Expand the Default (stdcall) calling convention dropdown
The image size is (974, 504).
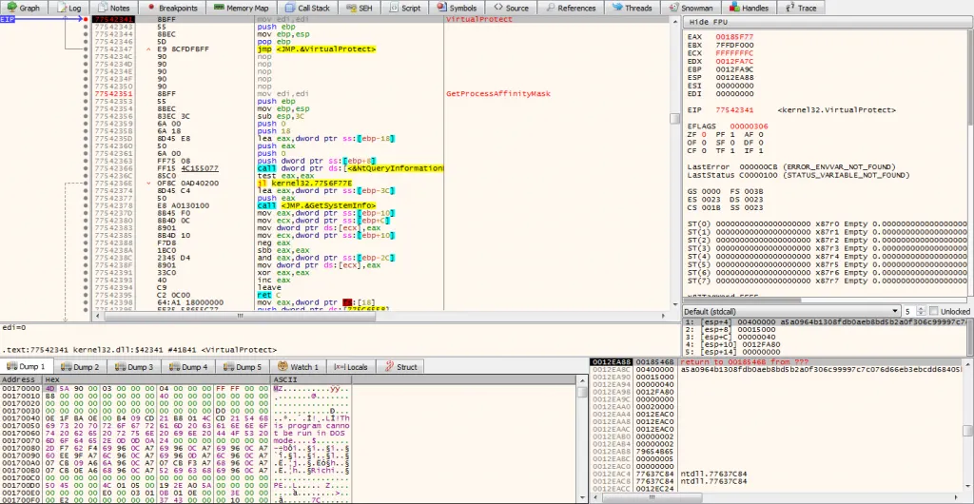(895, 312)
